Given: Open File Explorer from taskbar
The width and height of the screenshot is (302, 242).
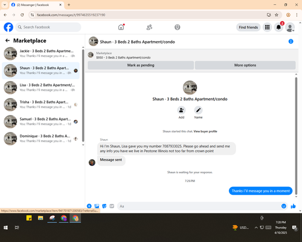Looking at the screenshot, I should point(40,218).
